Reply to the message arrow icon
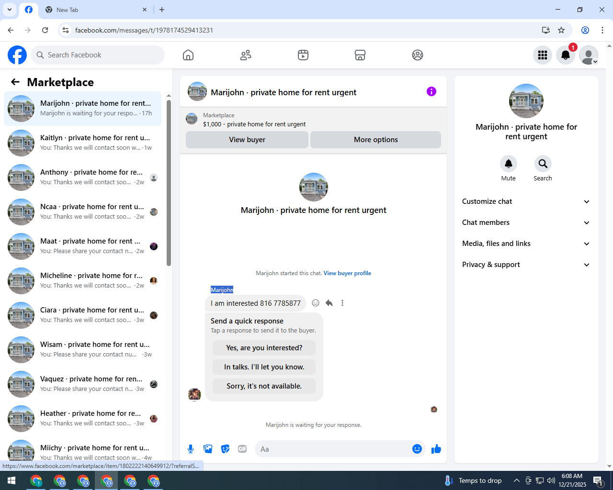This screenshot has width=613, height=490. click(329, 303)
